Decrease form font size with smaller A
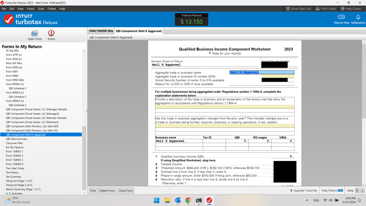The width and height of the screenshot is (366, 206). click(x=362, y=191)
